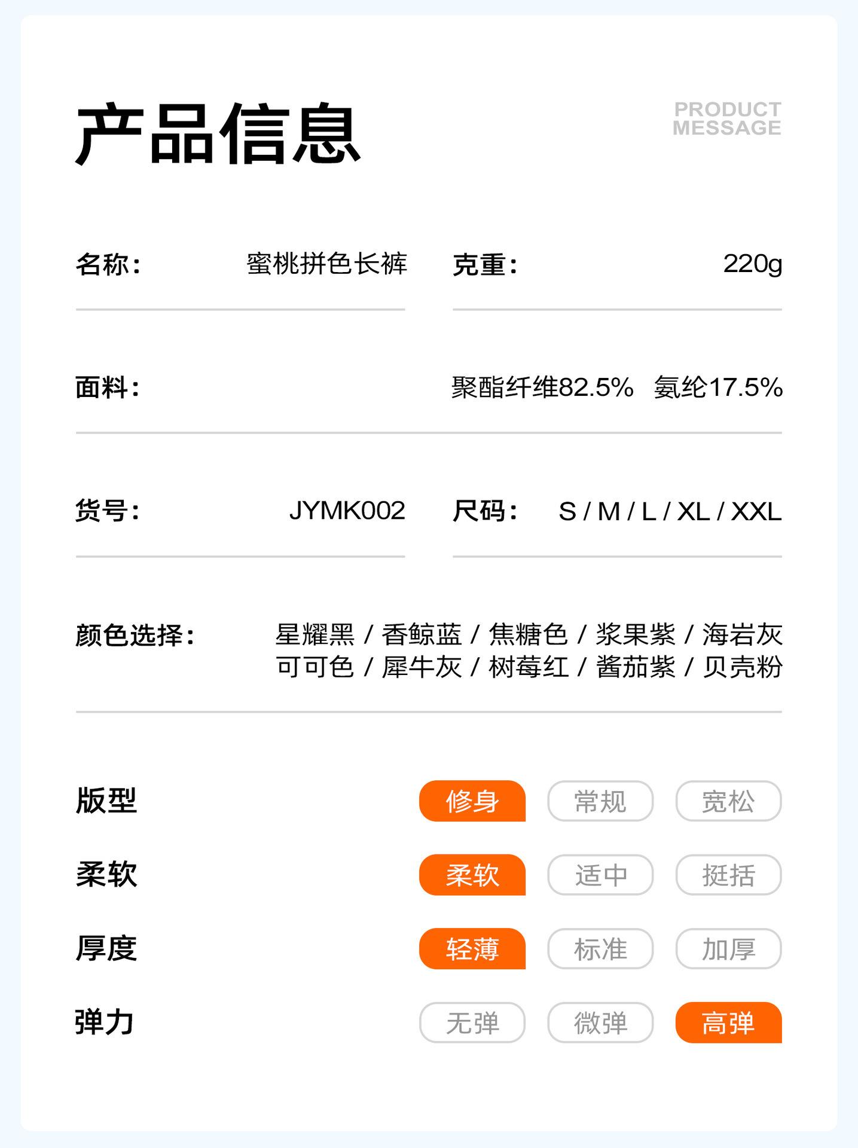Select the 加厚 thickness pill
The height and width of the screenshot is (1148, 858).
(x=728, y=949)
